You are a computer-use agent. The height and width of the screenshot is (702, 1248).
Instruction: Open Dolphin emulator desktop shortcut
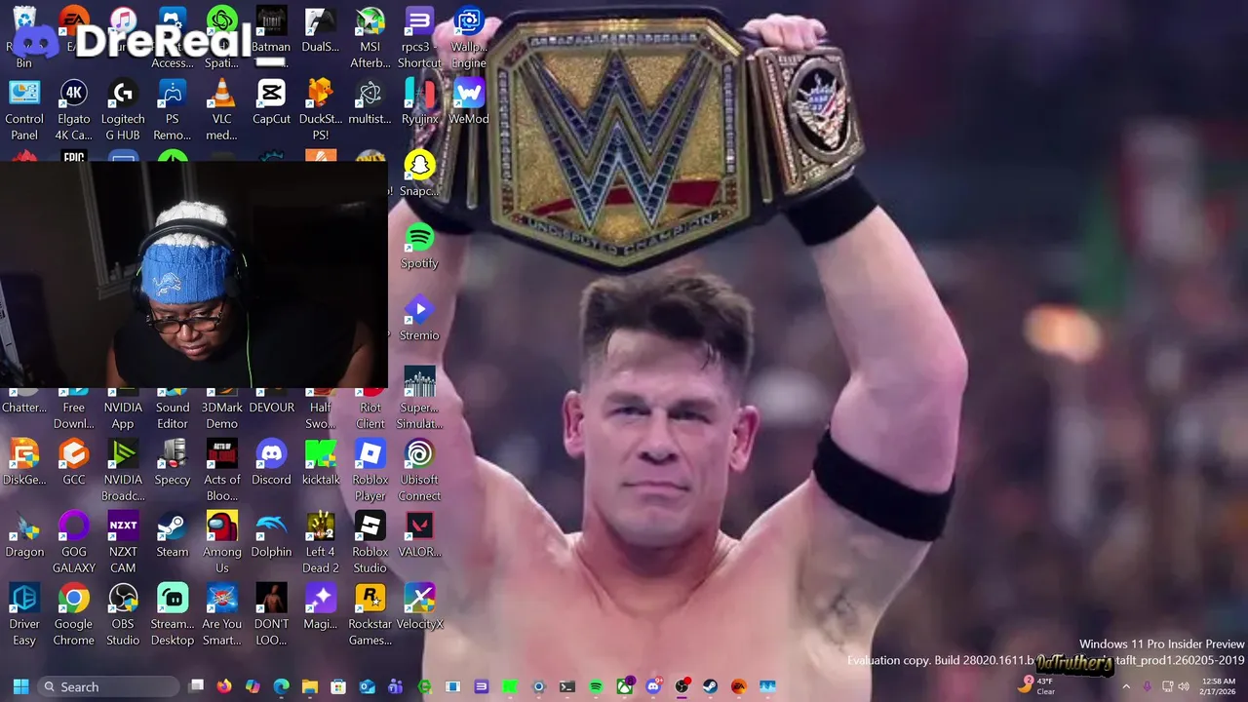tap(271, 535)
